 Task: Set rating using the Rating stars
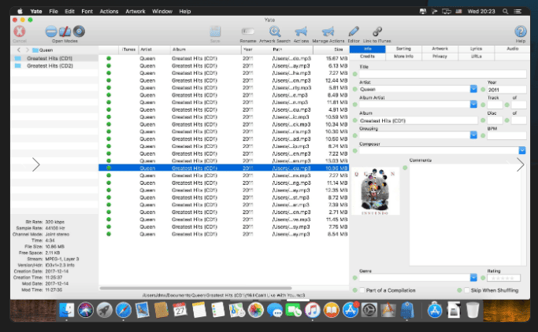pos(503,278)
